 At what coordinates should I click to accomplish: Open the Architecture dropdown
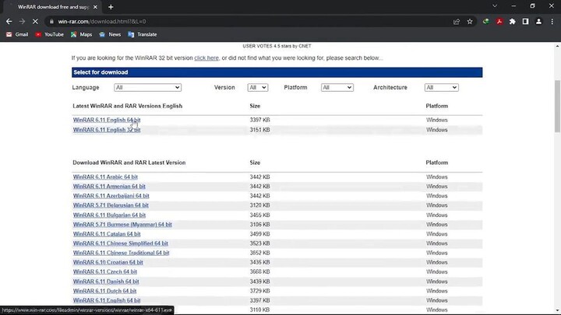[x=442, y=87]
